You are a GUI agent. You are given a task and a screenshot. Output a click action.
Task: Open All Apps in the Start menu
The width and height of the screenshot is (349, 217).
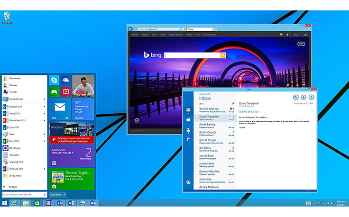click(x=12, y=187)
